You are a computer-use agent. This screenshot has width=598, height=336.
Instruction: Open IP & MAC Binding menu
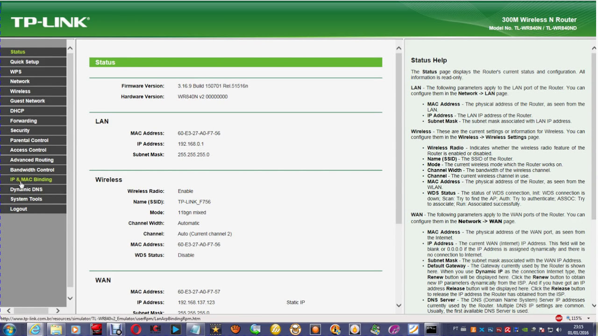31,179
